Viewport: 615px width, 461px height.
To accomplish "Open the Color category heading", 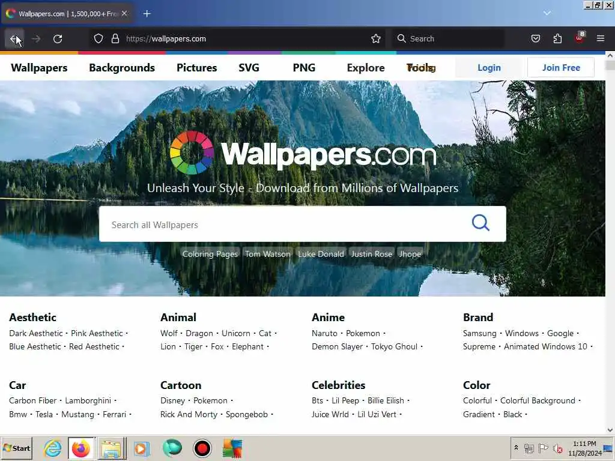I will coord(476,385).
